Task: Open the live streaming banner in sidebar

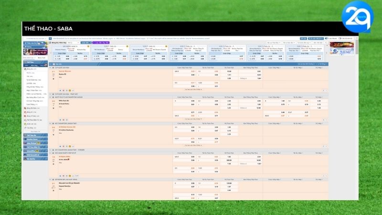Action: [35, 52]
